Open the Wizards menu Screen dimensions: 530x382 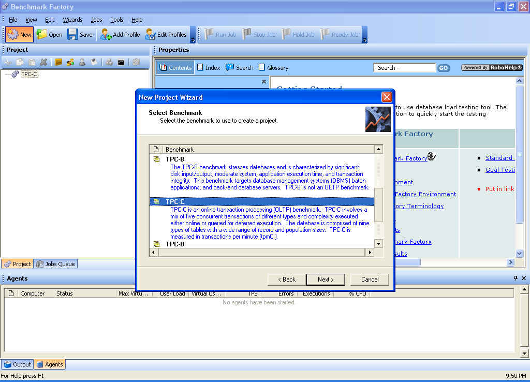[72, 20]
